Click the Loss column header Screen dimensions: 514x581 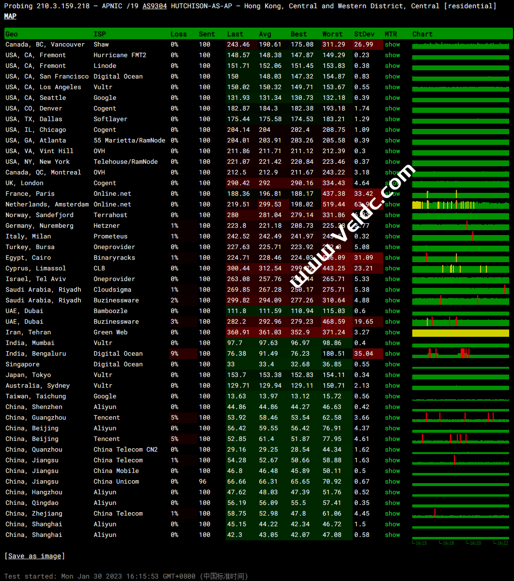pyautogui.click(x=178, y=34)
